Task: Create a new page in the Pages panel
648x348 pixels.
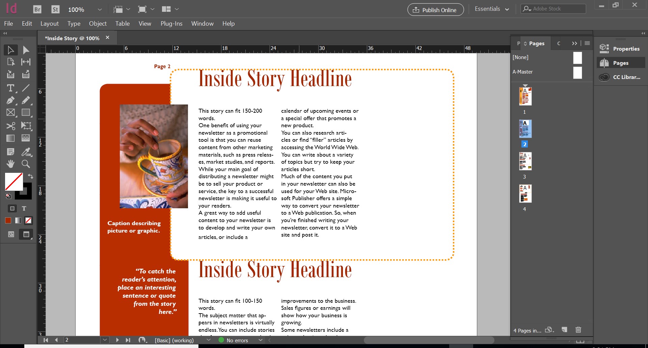Action: (564, 330)
